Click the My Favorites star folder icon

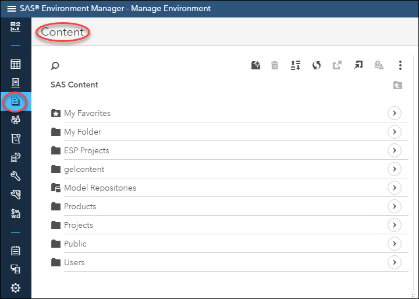[x=56, y=113]
